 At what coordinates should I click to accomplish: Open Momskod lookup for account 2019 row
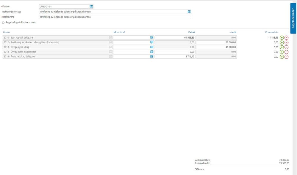tap(151, 57)
